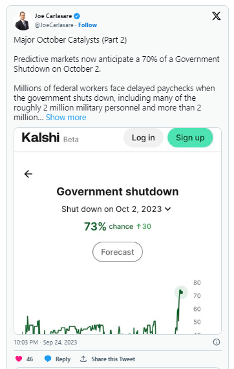Open Joe Carlasare's profile photo
The image size is (234, 369).
coord(23,21)
